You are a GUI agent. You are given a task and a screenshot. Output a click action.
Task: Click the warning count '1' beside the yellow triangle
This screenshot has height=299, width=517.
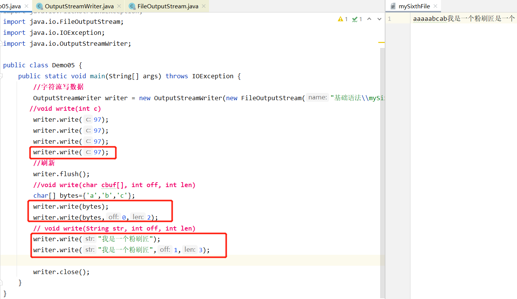click(x=346, y=19)
